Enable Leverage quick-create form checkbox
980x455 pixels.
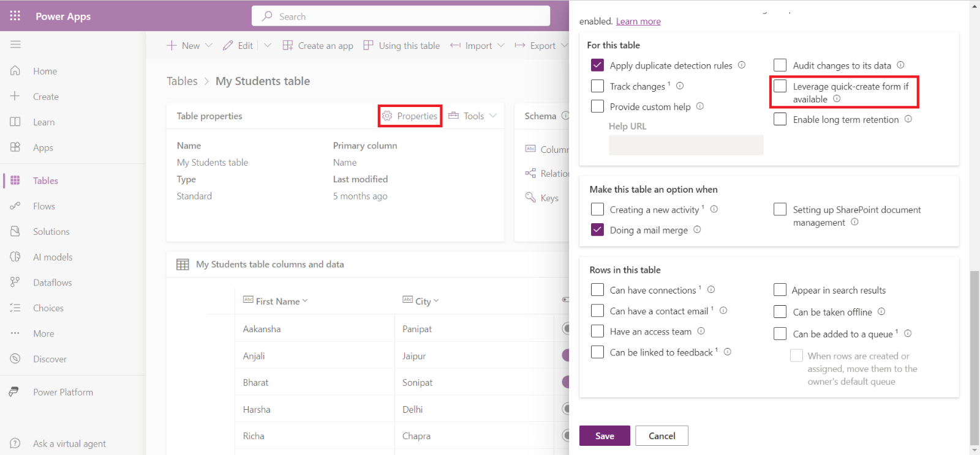[780, 86]
